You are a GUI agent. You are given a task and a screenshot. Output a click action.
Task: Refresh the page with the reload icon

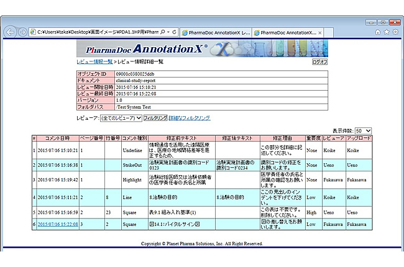(174, 32)
